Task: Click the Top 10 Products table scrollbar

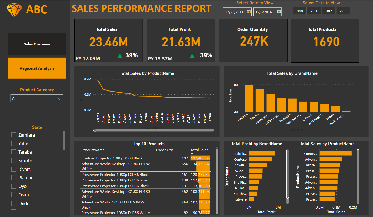Action: pos(217,180)
